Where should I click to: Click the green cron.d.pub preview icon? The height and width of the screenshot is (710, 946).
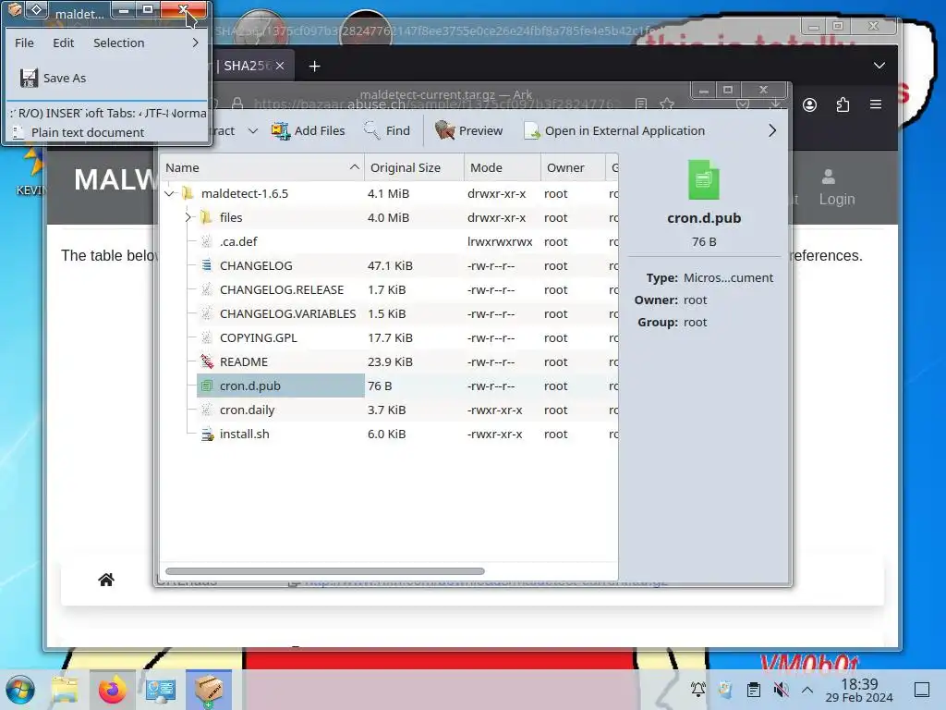coord(703,180)
